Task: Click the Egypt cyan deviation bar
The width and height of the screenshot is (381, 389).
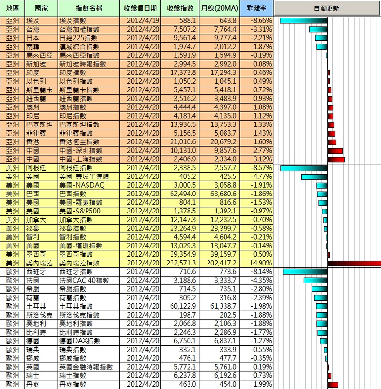Action: [304, 21]
